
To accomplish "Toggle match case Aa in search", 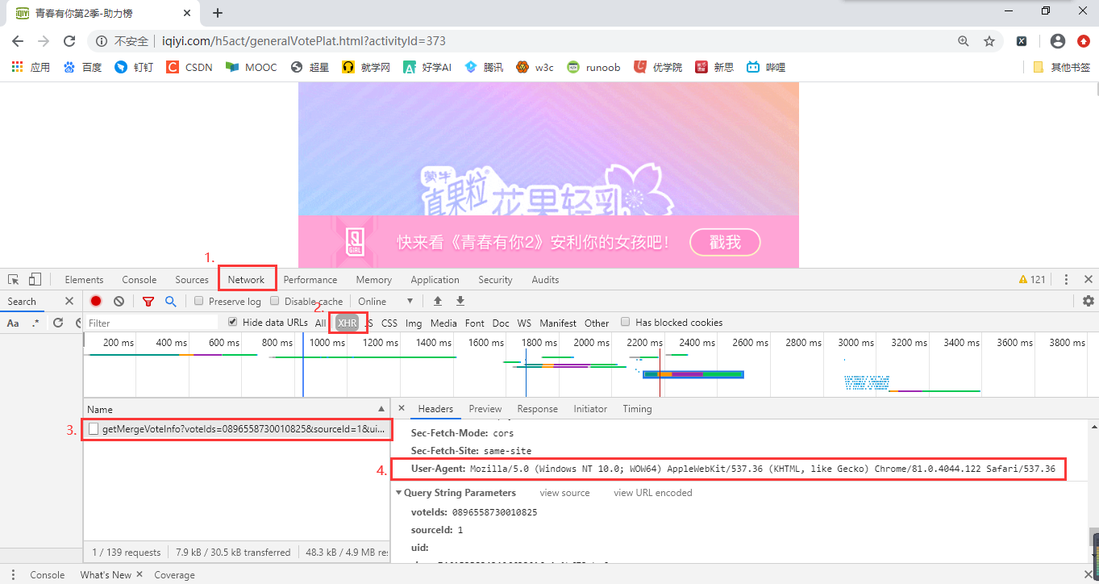I will click(14, 323).
